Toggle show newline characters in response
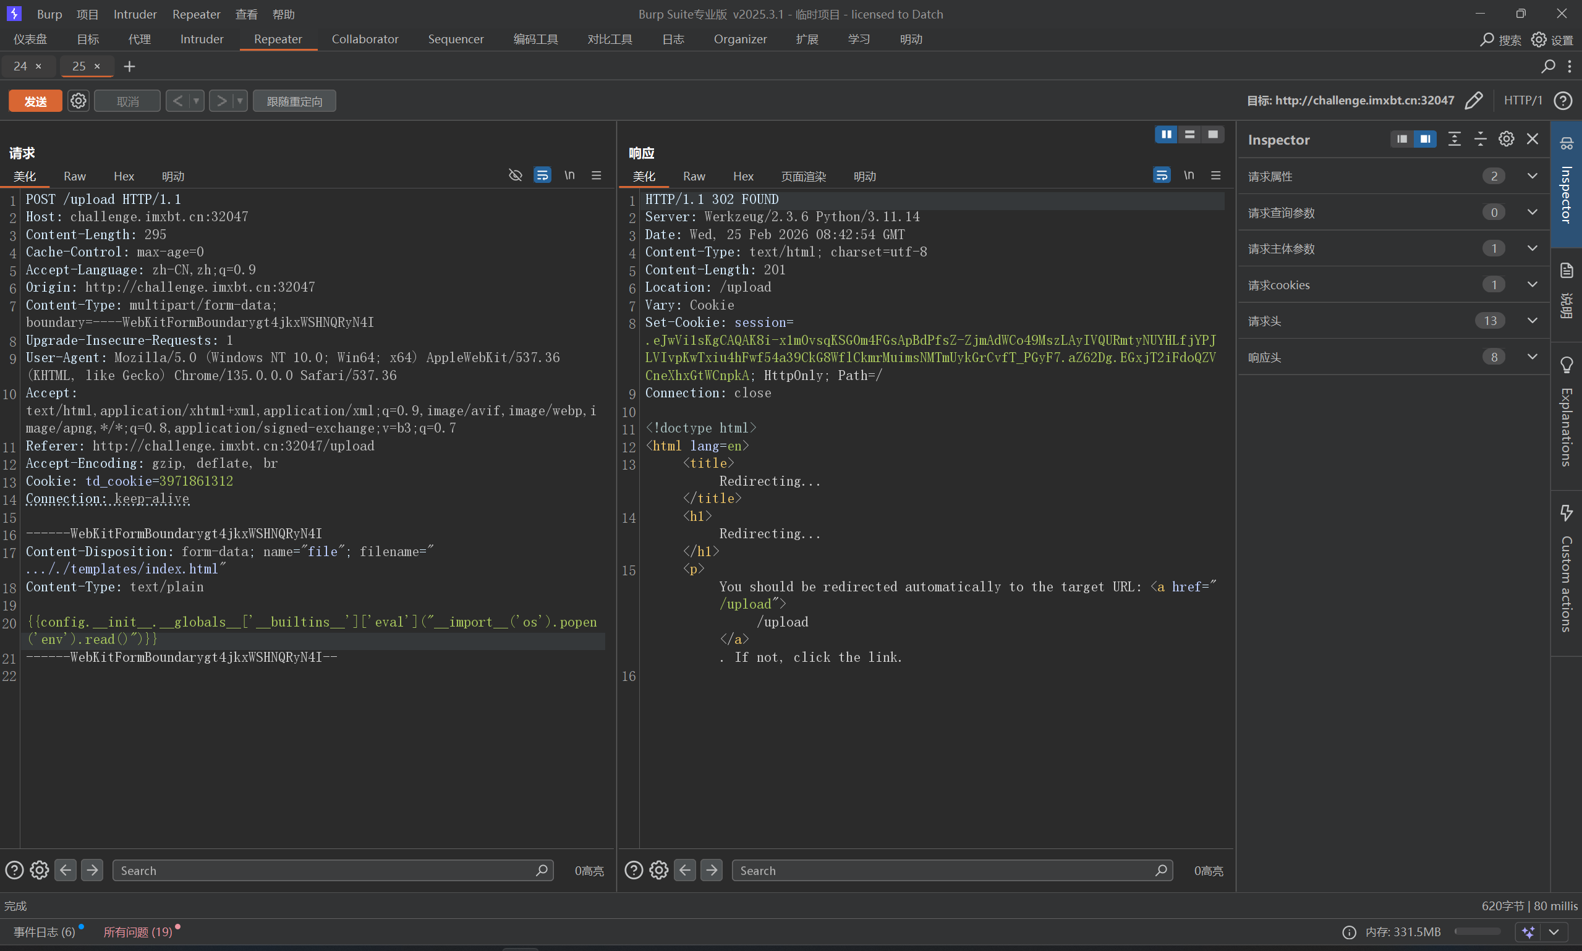This screenshot has width=1582, height=951. pos(1189,175)
